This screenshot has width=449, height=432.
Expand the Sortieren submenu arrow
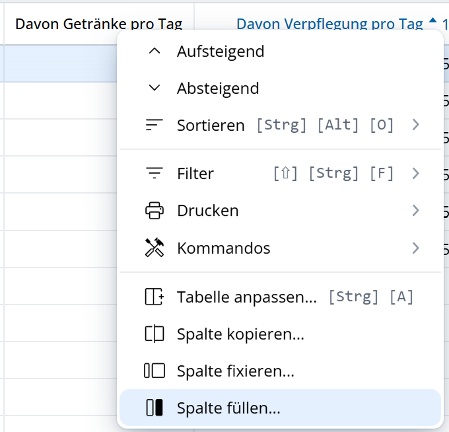coord(415,125)
